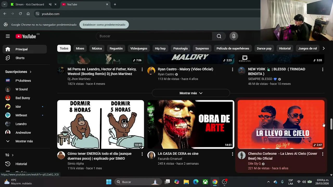Viewport: 333px width, 187px height.
Task: Open options for Mi Perra es video
Action: coord(142,69)
